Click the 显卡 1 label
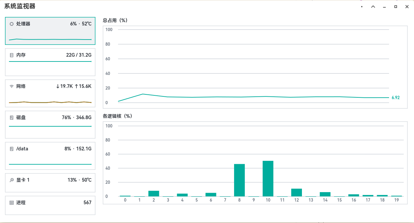Screen dimensions: 414x223 click(x=23, y=180)
